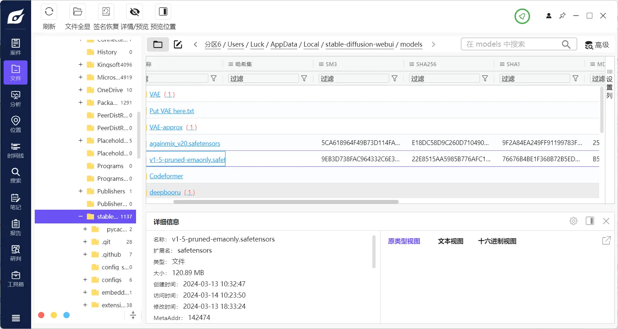Screen dimensions: 618x329
Task: Open the 工具箱 sidebar section
Action: coord(16,279)
